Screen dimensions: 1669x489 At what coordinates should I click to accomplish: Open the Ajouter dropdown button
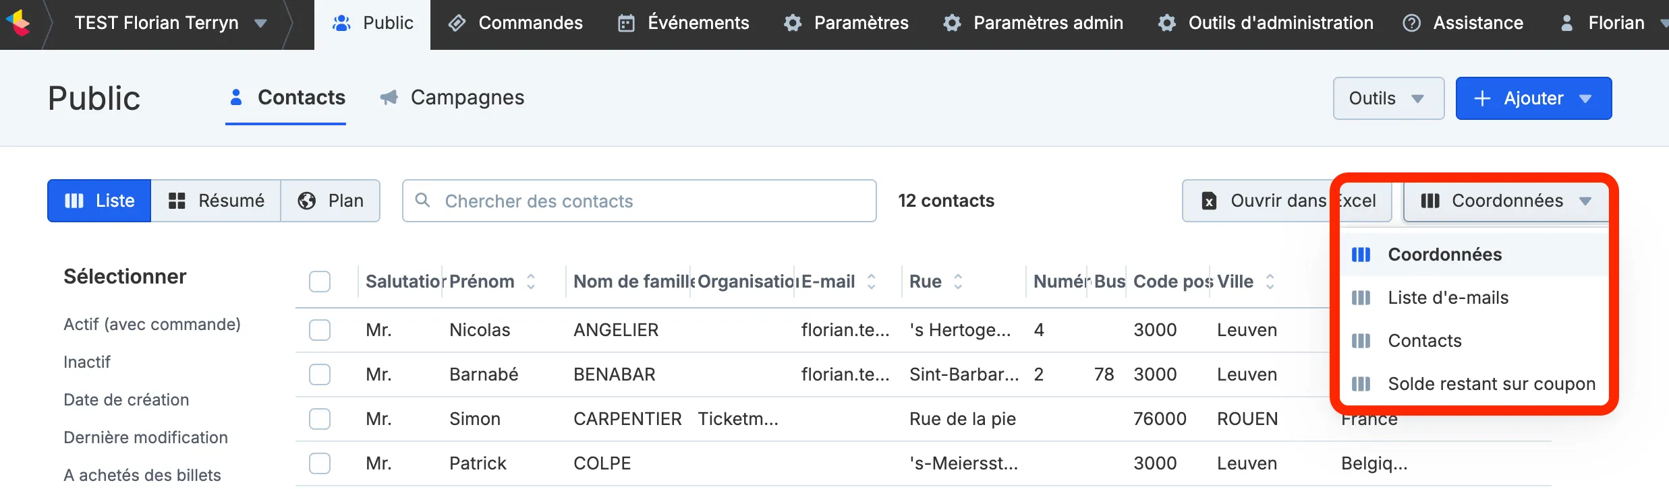(x=1533, y=98)
